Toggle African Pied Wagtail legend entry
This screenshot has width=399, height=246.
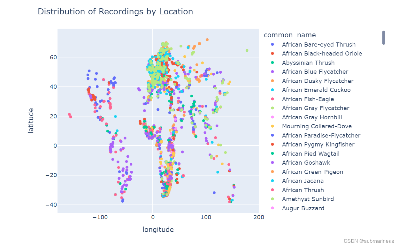[305, 153]
